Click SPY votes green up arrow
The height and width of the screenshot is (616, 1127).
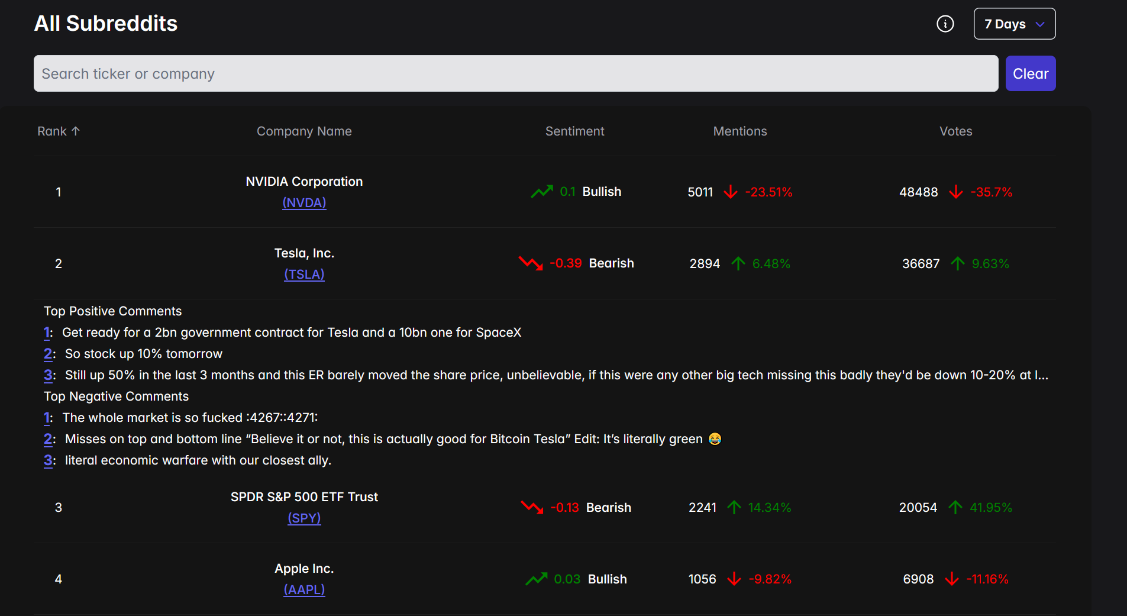click(x=955, y=507)
